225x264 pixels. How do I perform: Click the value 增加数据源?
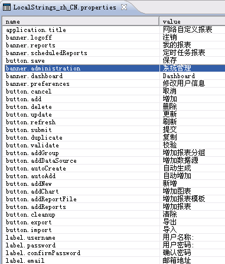coord(180,160)
